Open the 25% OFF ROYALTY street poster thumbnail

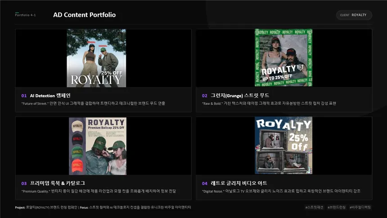pos(96,58)
